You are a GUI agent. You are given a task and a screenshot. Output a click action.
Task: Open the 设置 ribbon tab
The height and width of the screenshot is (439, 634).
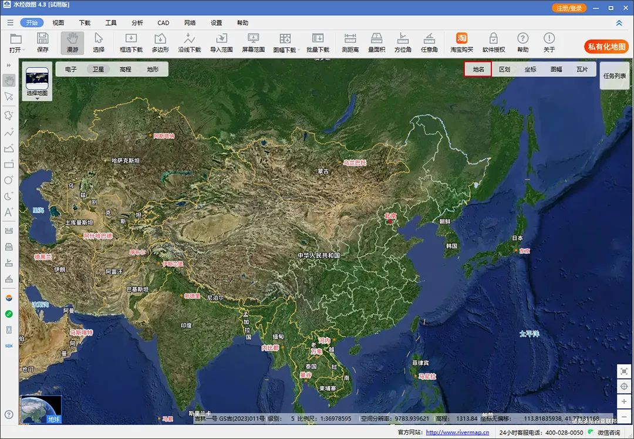(x=216, y=23)
